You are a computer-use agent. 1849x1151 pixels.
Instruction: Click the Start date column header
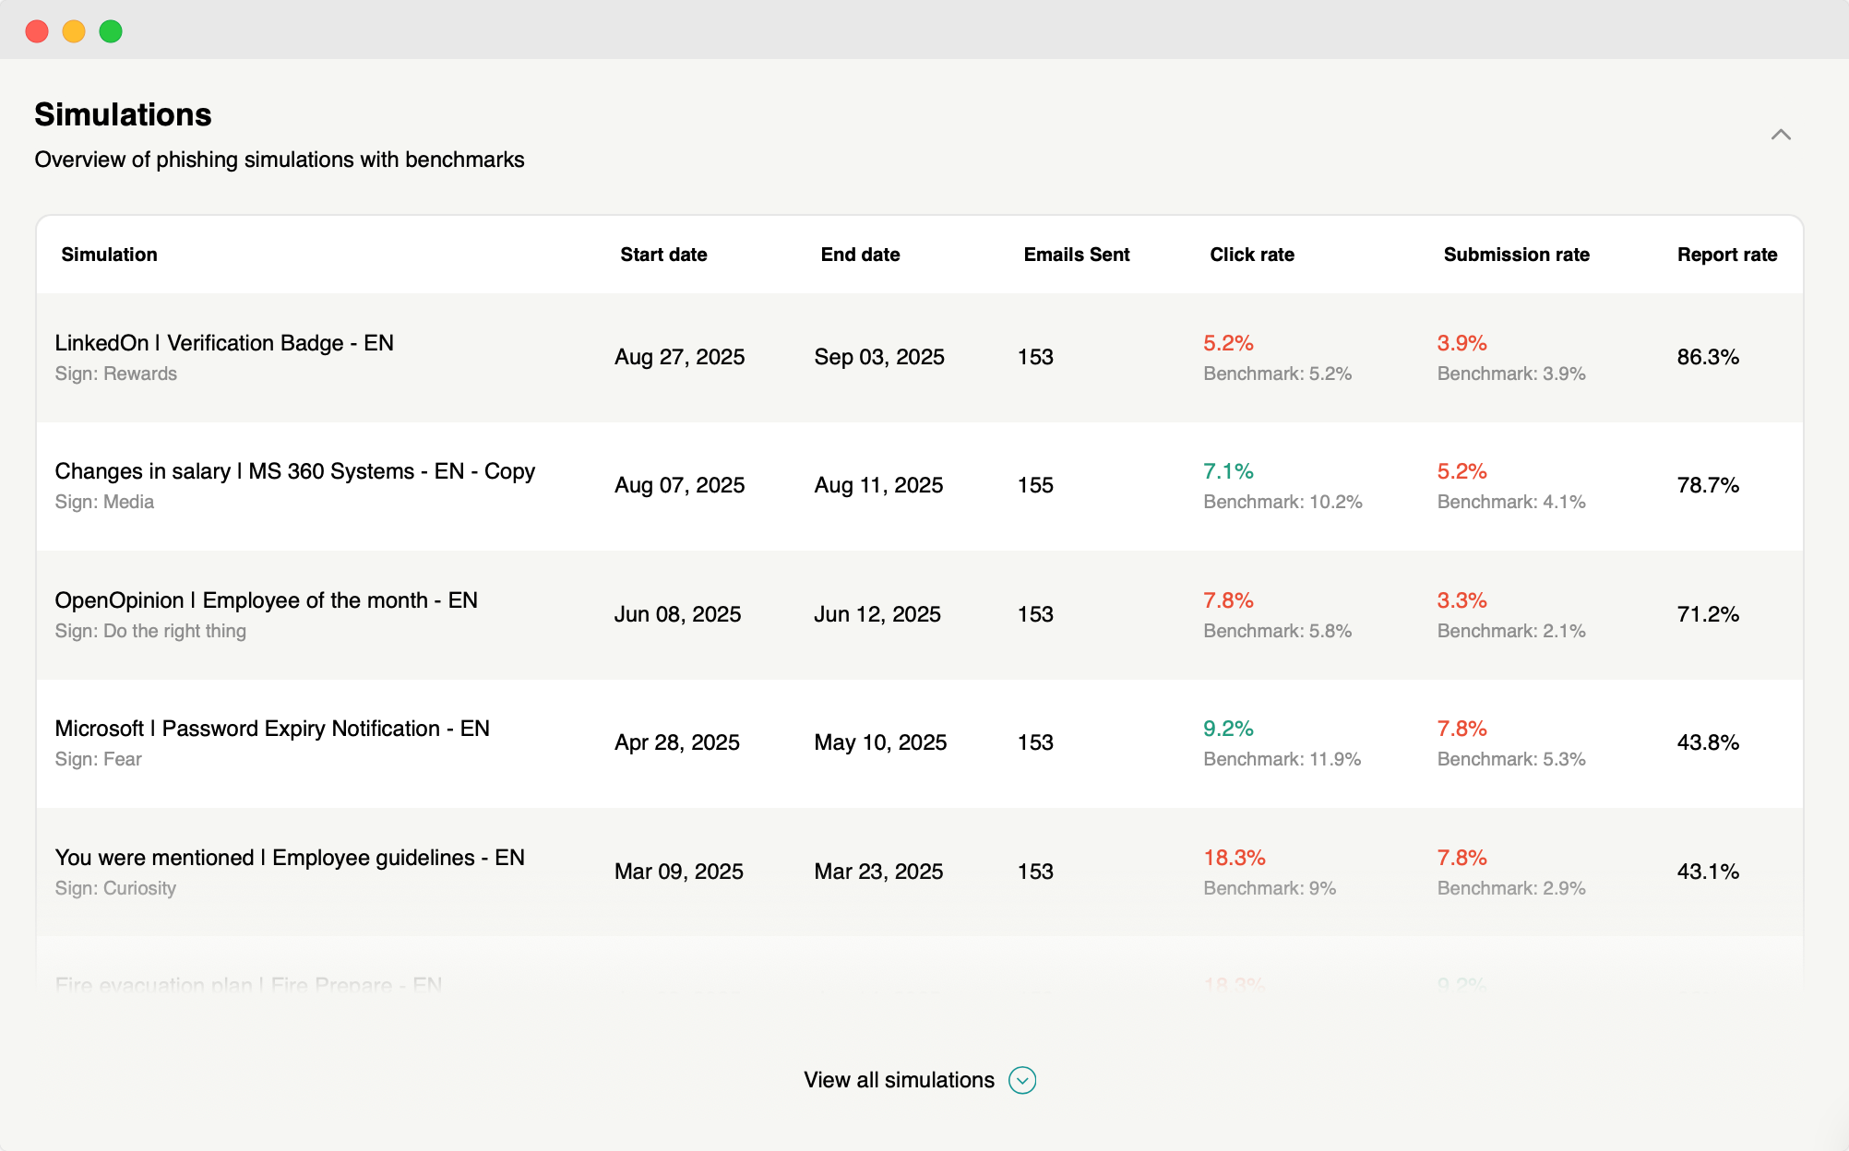(663, 255)
